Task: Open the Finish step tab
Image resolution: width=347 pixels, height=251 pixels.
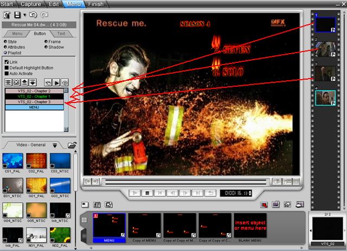Action: coord(96,4)
